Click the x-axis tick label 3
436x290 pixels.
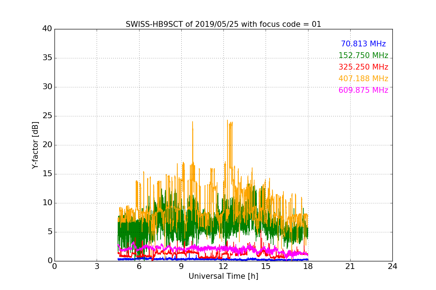(97, 266)
